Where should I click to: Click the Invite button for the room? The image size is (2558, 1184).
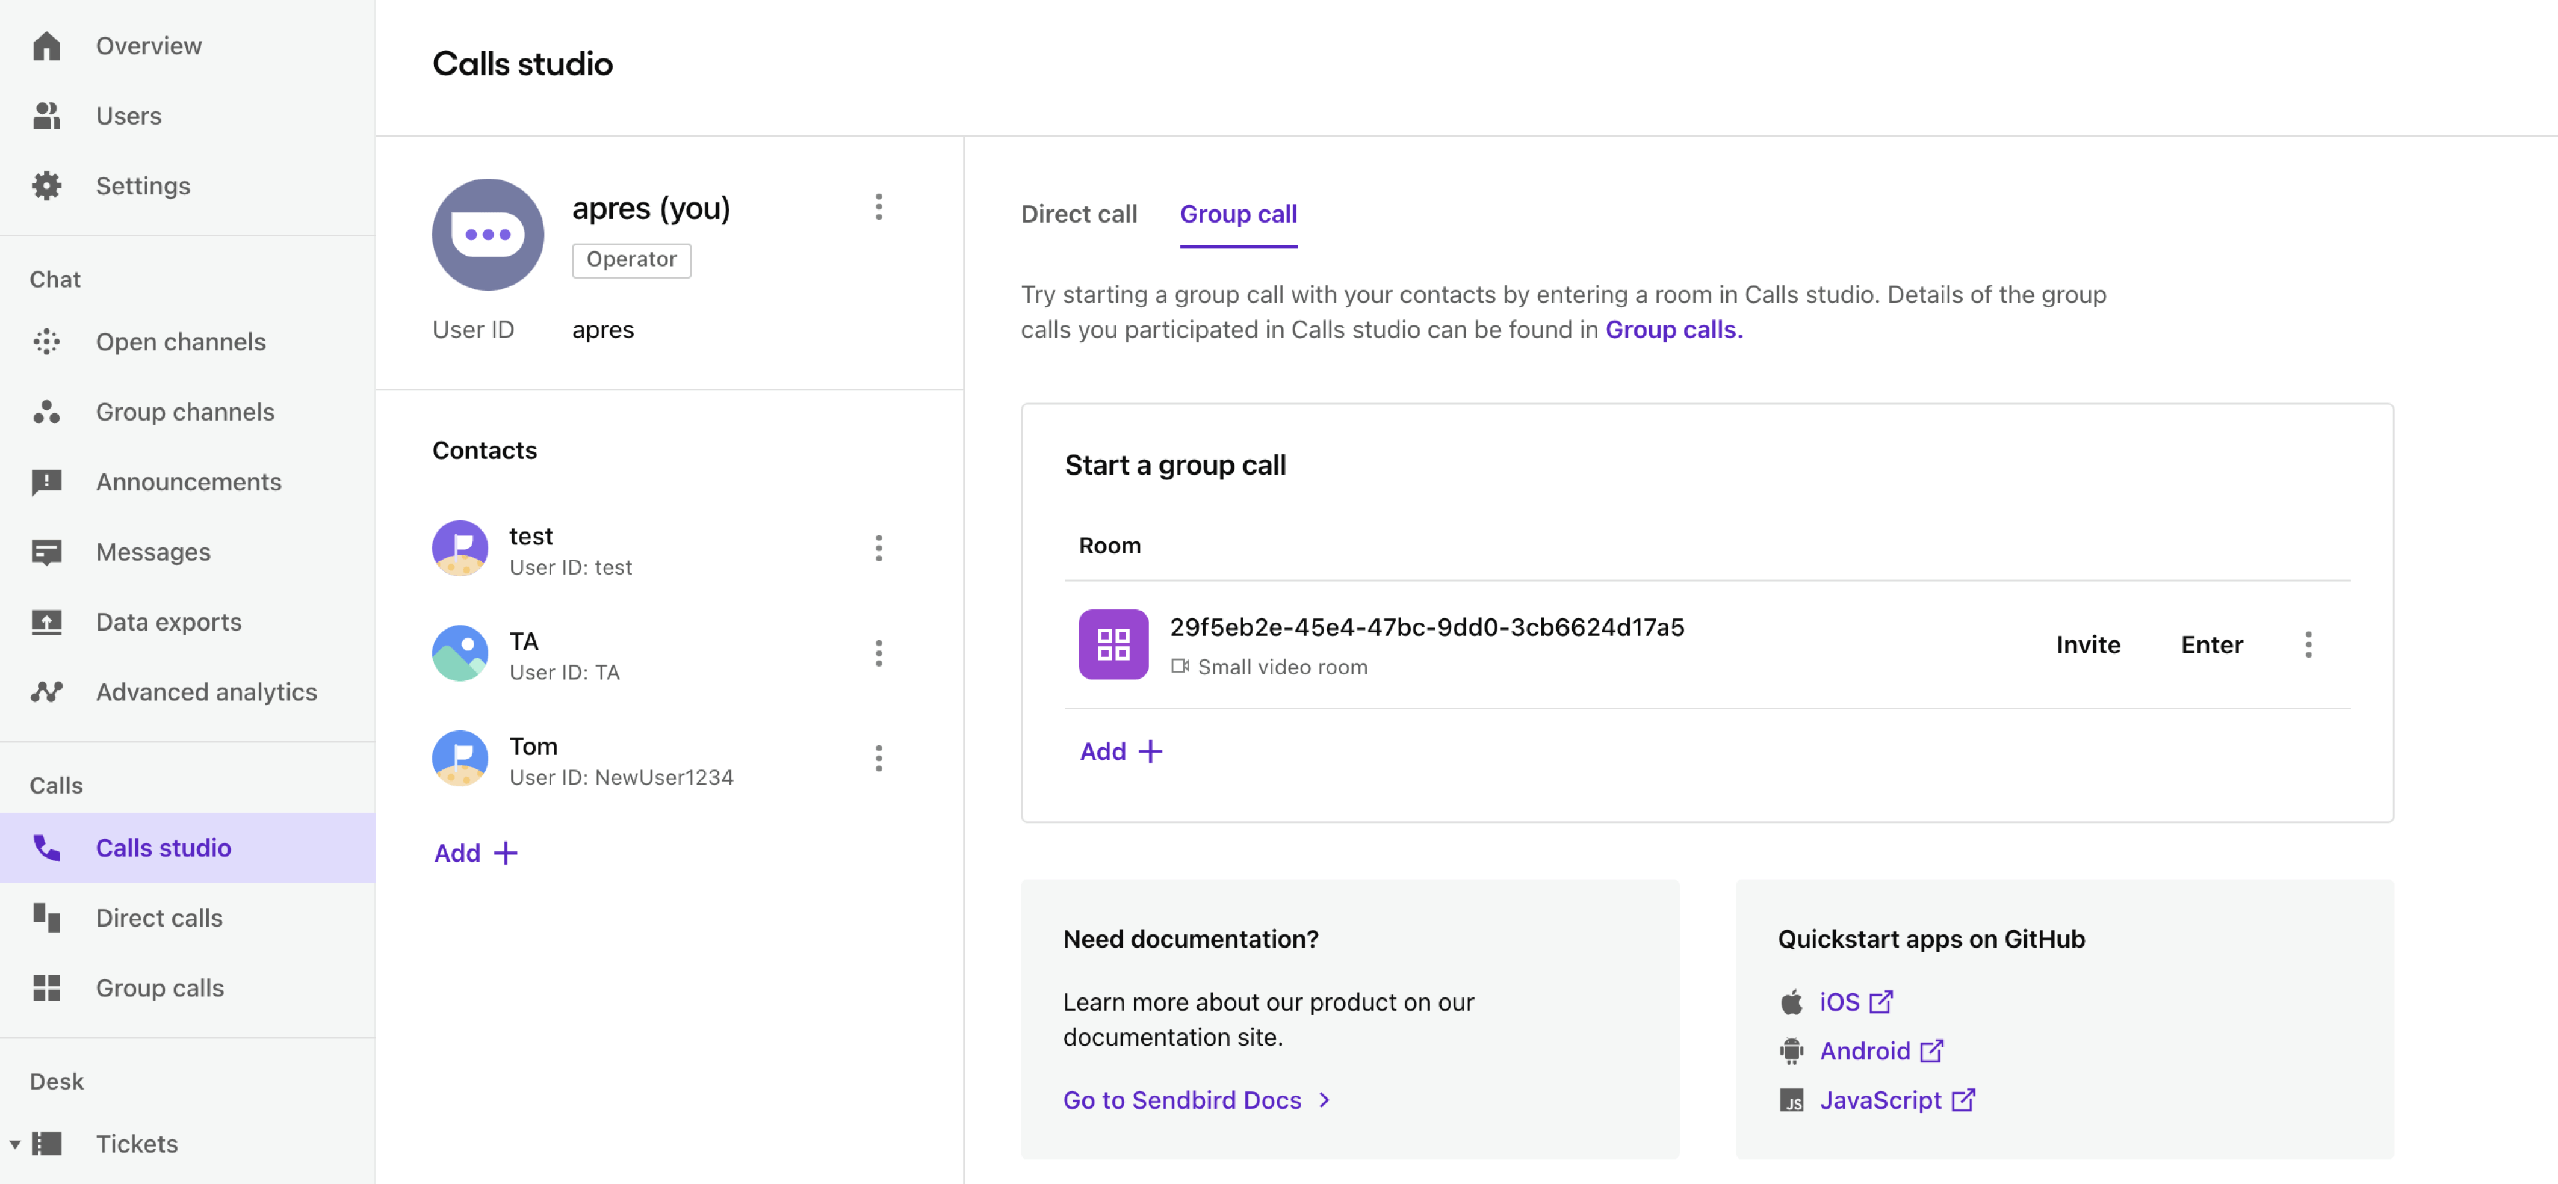[2087, 645]
